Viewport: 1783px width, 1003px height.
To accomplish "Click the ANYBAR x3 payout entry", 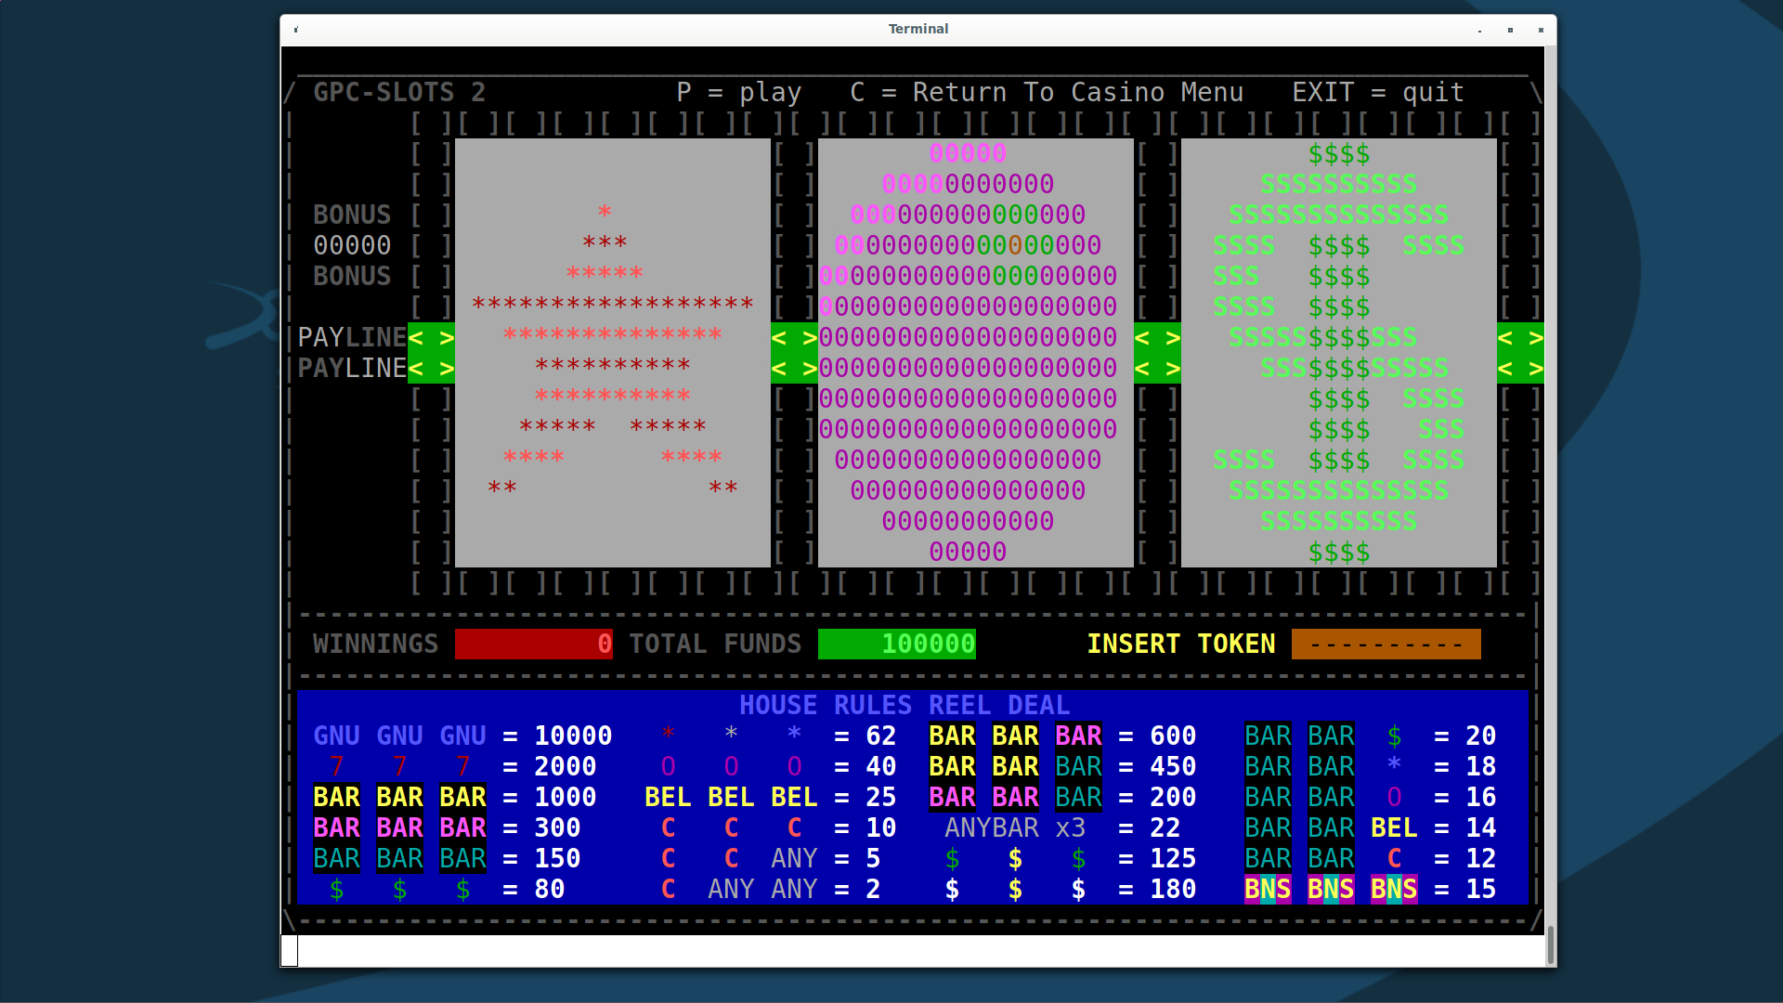I will point(1014,827).
